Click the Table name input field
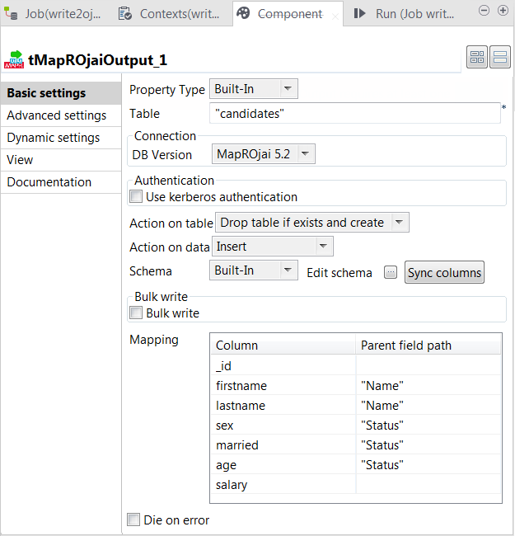The image size is (515, 536). [354, 114]
